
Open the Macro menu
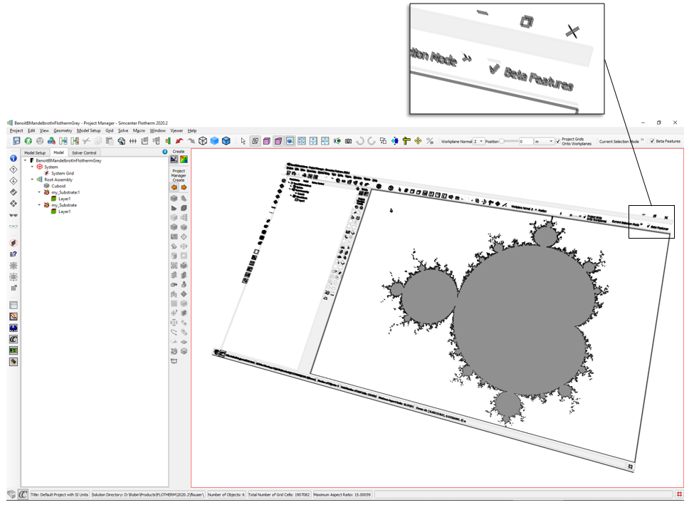pyautogui.click(x=139, y=130)
